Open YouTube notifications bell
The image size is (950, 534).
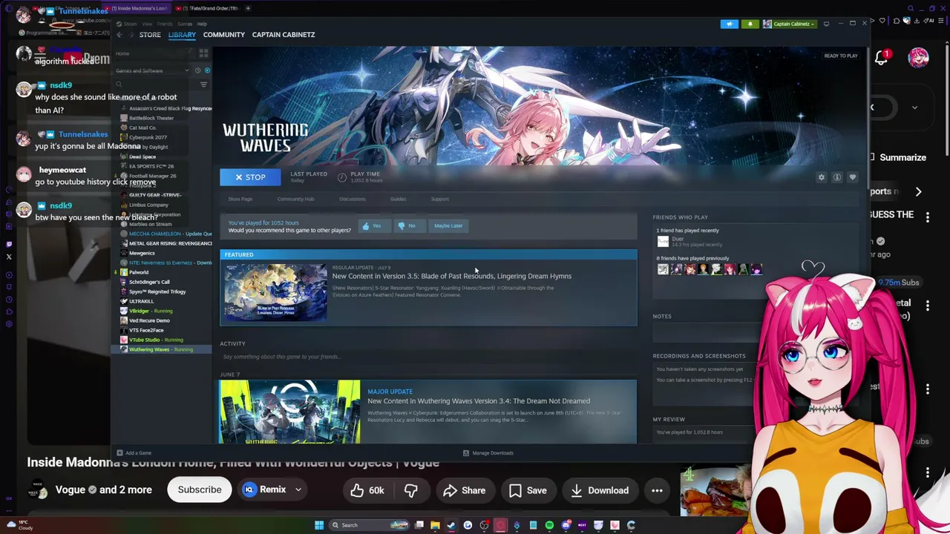click(882, 57)
